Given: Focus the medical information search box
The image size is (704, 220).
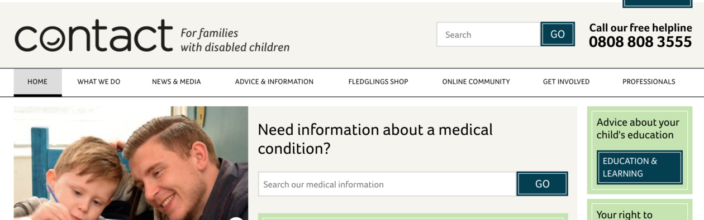Looking at the screenshot, I should point(387,184).
